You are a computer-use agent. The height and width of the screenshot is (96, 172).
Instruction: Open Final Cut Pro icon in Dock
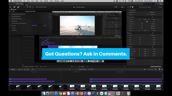[110, 93]
